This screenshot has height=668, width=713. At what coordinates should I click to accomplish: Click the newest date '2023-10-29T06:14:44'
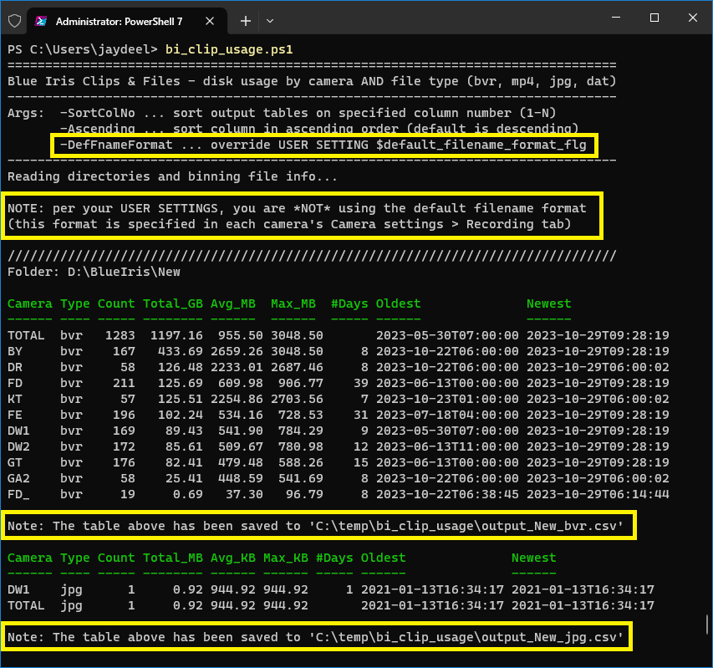coord(598,494)
